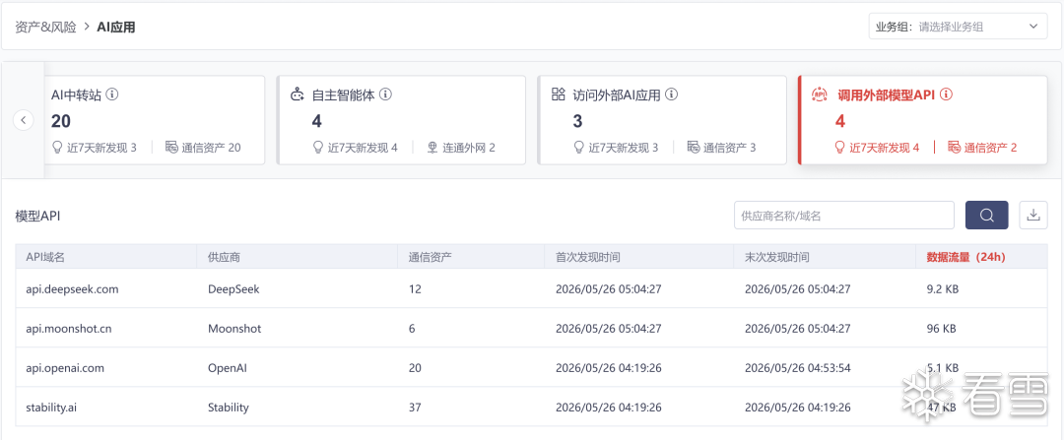The height and width of the screenshot is (440, 1064).
Task: Click asset count 37 for Stability
Action: (x=415, y=408)
